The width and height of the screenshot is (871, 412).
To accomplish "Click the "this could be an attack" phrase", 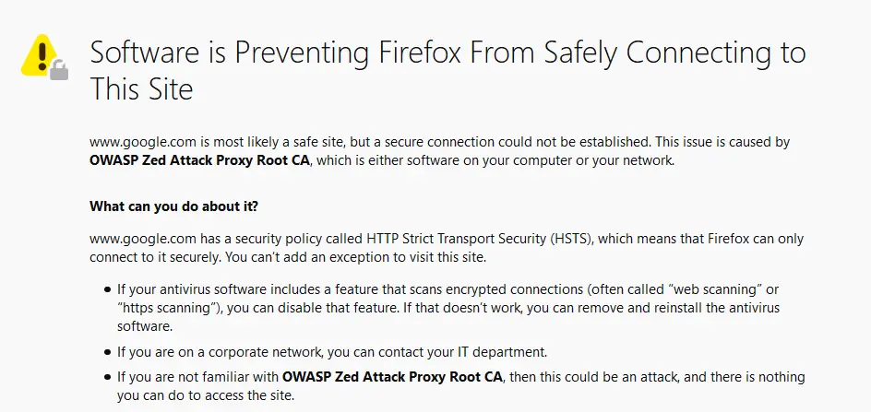I will (x=598, y=377).
